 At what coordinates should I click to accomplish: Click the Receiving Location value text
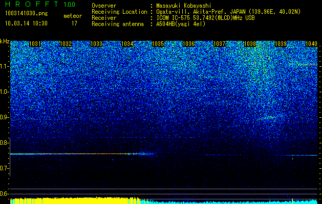coord(228,12)
